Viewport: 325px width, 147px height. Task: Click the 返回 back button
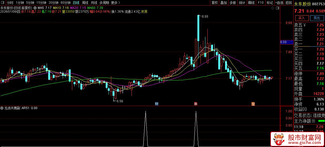pyautogui.click(x=288, y=3)
